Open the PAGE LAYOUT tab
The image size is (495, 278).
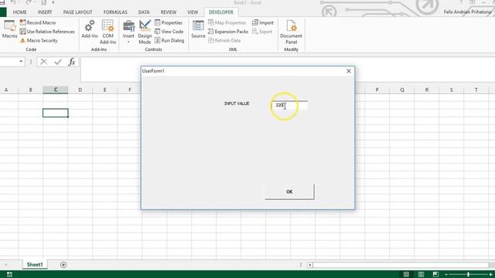click(77, 12)
